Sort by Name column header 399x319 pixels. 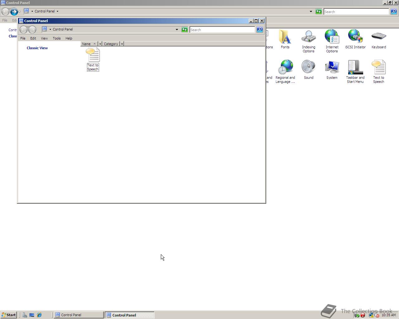coord(89,44)
